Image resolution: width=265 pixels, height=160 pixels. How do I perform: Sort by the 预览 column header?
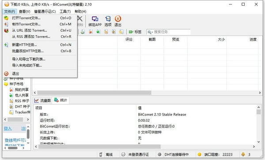tap(175, 40)
